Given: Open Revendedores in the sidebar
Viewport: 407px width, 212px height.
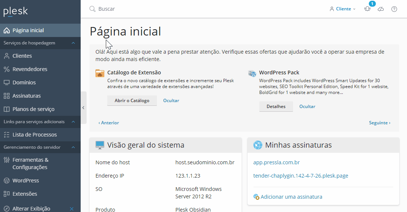Looking at the screenshot, I should pos(40,69).
